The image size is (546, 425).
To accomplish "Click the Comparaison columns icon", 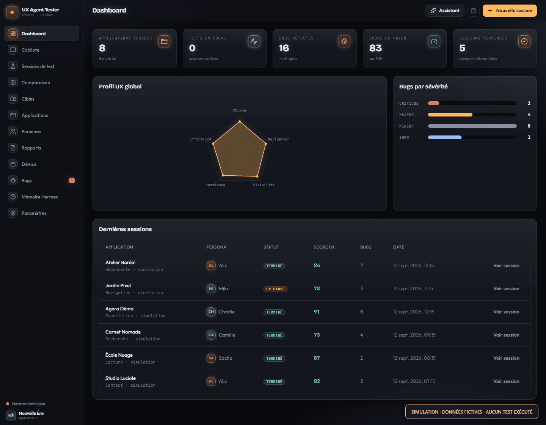I will (x=13, y=82).
